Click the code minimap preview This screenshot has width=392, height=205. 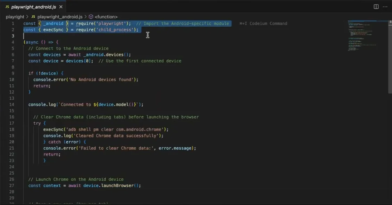pyautogui.click(x=362, y=36)
